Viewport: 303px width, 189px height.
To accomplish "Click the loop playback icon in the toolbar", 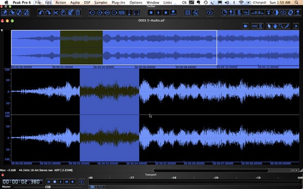I will pos(209,13).
